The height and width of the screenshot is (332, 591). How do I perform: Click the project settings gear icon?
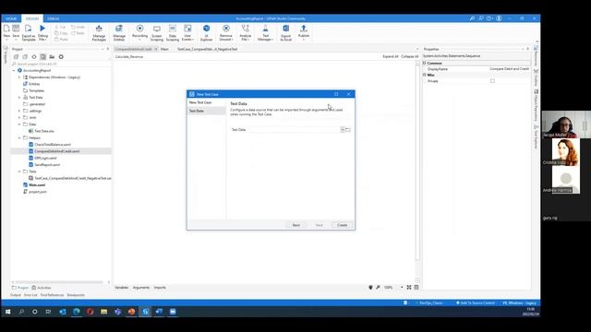(61, 57)
